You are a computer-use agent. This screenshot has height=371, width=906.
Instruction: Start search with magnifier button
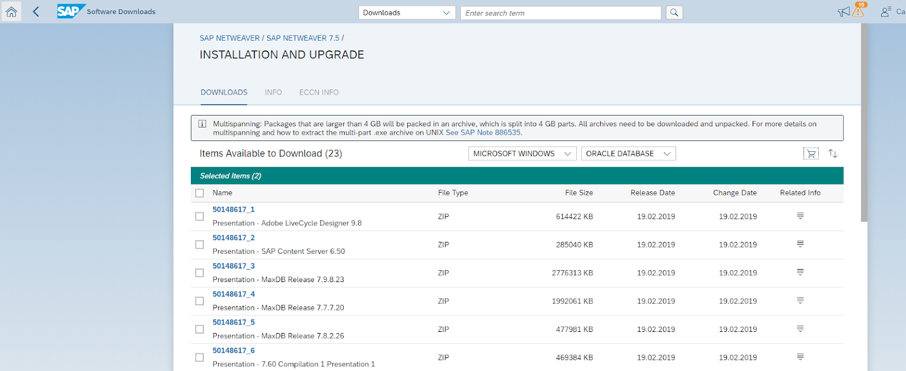point(674,12)
